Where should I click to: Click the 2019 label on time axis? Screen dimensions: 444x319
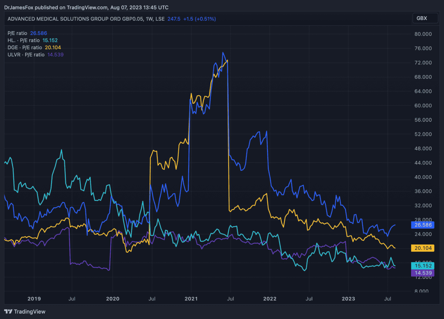[34, 299]
